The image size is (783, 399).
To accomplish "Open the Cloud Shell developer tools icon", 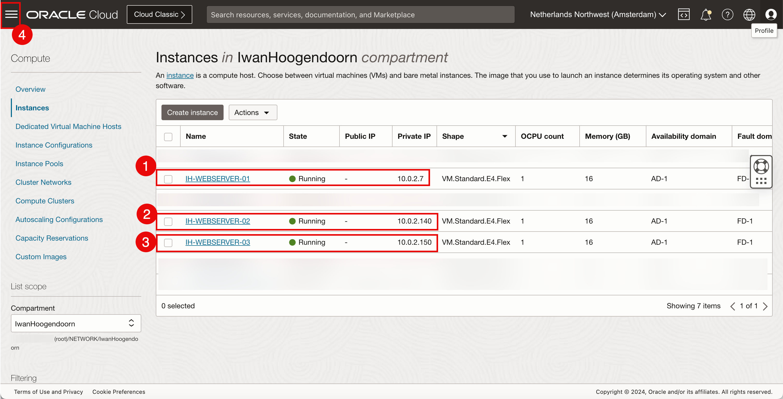I will pos(684,14).
